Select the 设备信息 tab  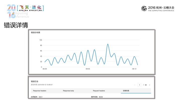[126, 91]
